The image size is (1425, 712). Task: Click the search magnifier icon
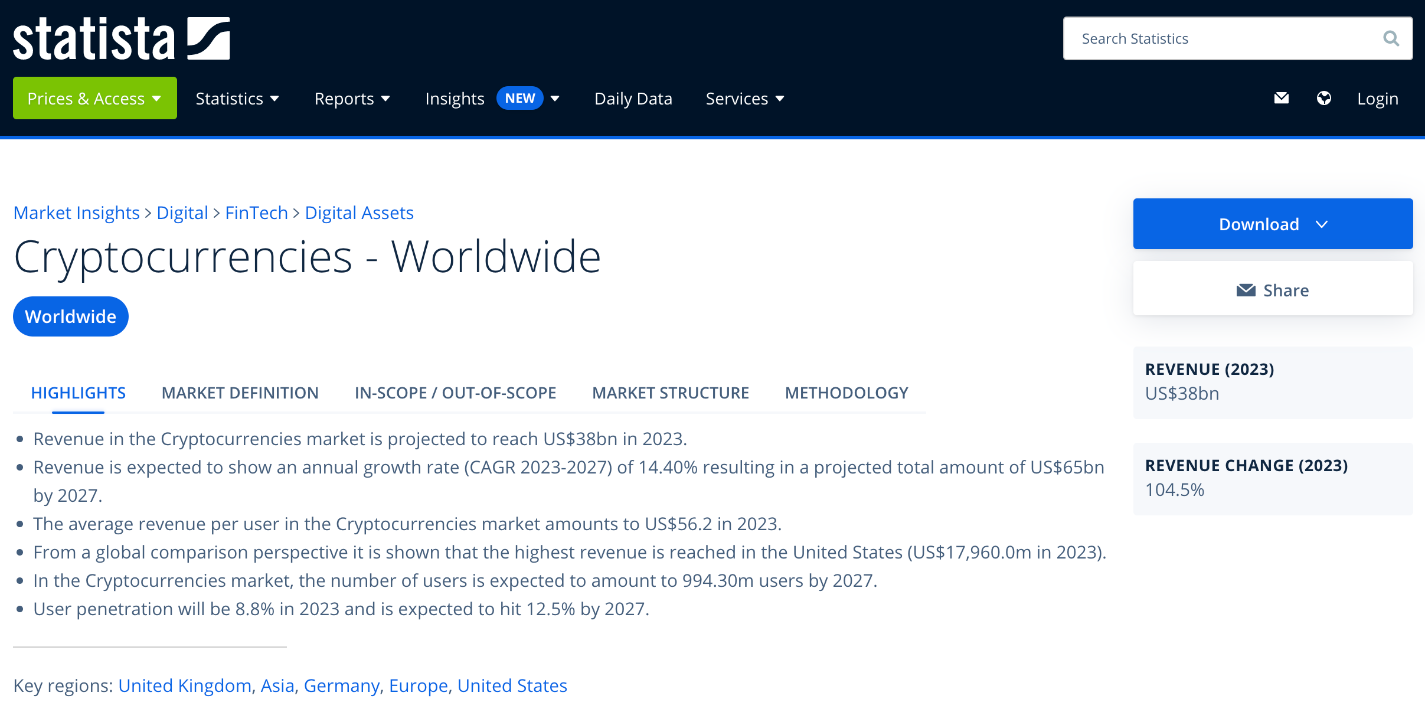[1391, 39]
